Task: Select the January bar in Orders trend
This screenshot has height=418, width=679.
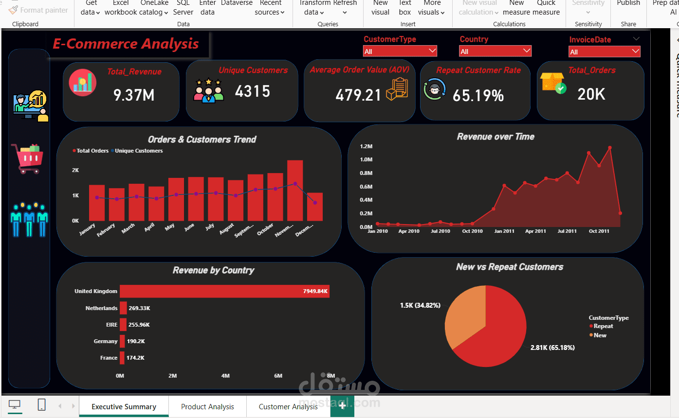Action: (97, 203)
